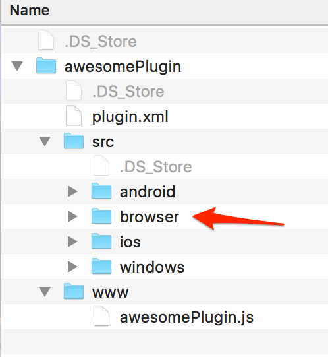Select the android folder name
The height and width of the screenshot is (357, 328).
[148, 192]
